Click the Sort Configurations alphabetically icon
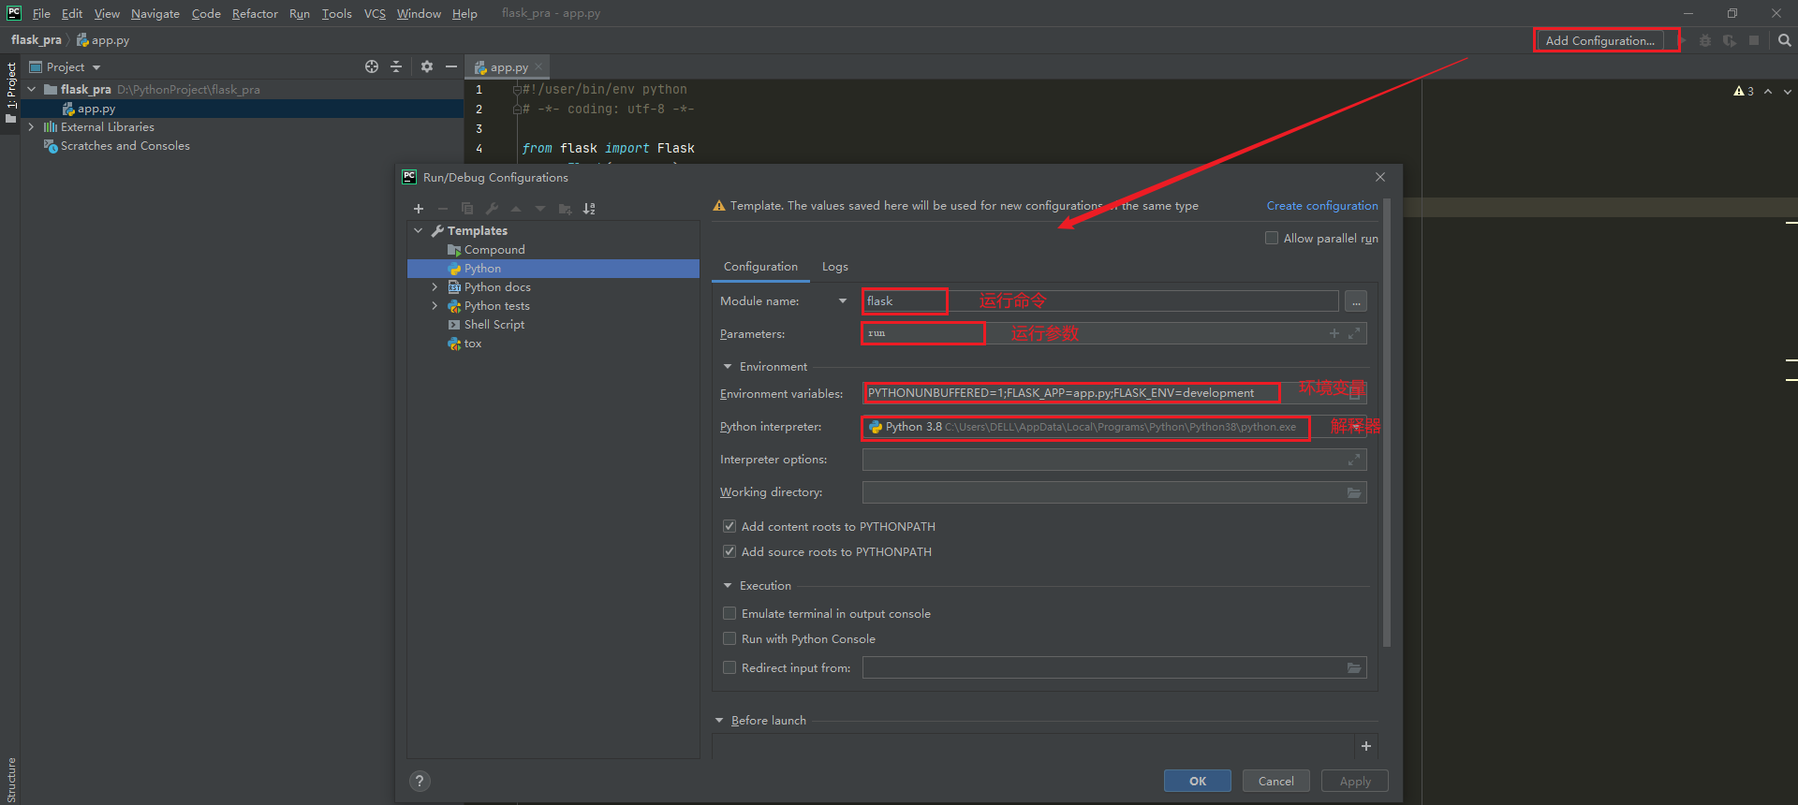1798x805 pixels. (589, 209)
